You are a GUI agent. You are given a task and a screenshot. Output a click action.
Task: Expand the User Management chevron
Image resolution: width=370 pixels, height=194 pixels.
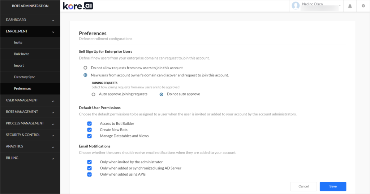click(53, 101)
